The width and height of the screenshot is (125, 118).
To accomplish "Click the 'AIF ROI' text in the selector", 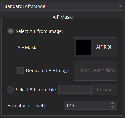I will 104,47.
